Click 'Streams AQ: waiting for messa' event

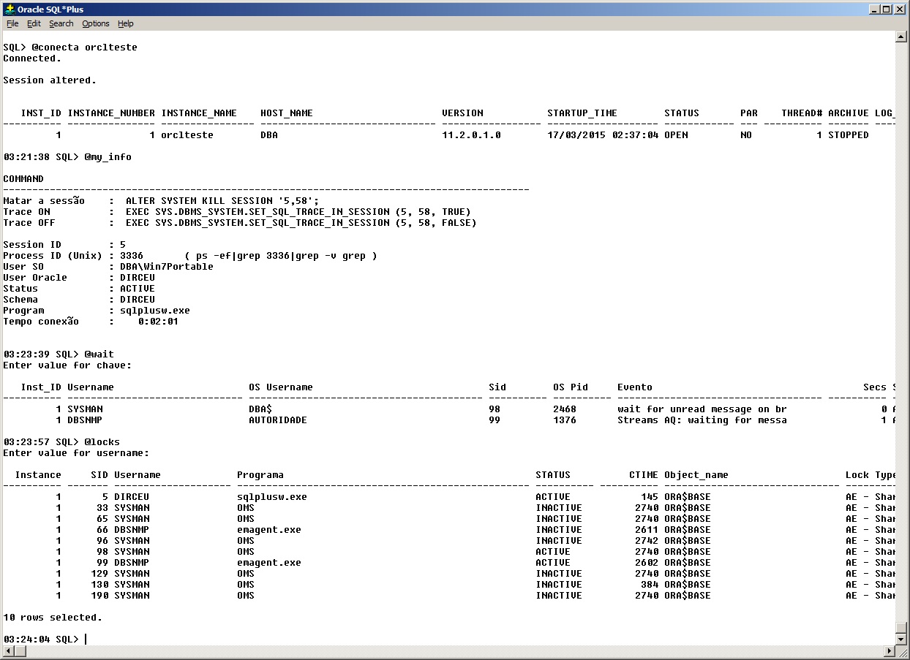[702, 420]
